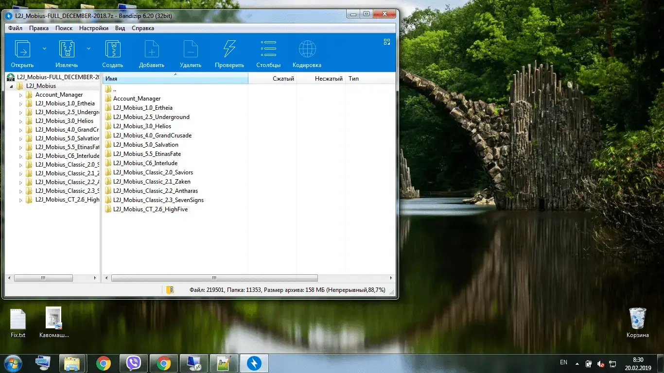
Task: Click the archive icon in status bar
Action: (170, 290)
